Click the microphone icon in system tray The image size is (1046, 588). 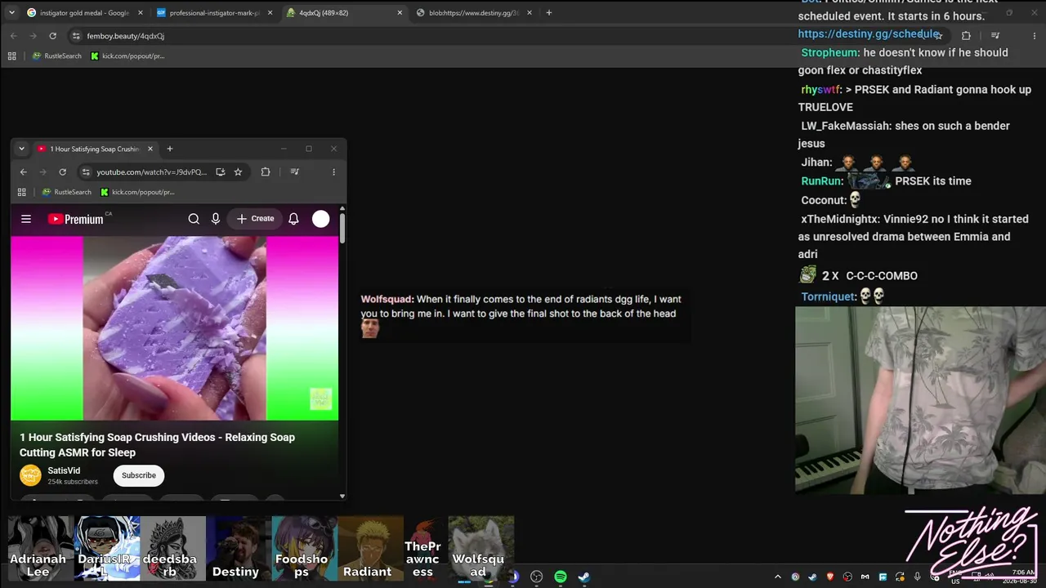pos(918,577)
